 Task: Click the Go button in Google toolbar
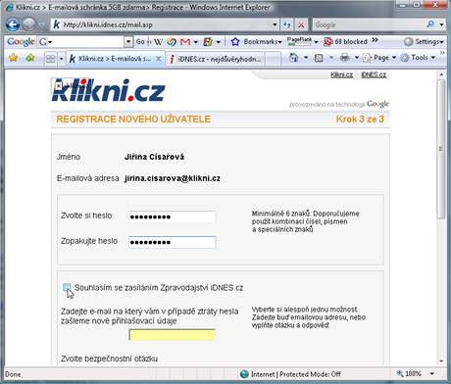point(140,42)
